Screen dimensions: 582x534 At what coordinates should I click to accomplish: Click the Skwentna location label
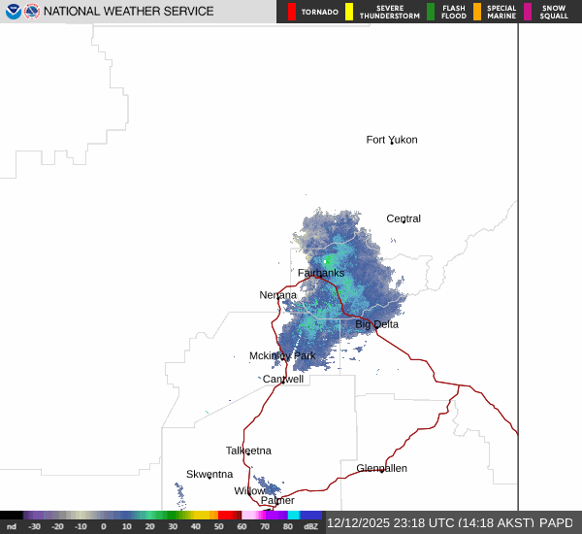[x=210, y=474]
